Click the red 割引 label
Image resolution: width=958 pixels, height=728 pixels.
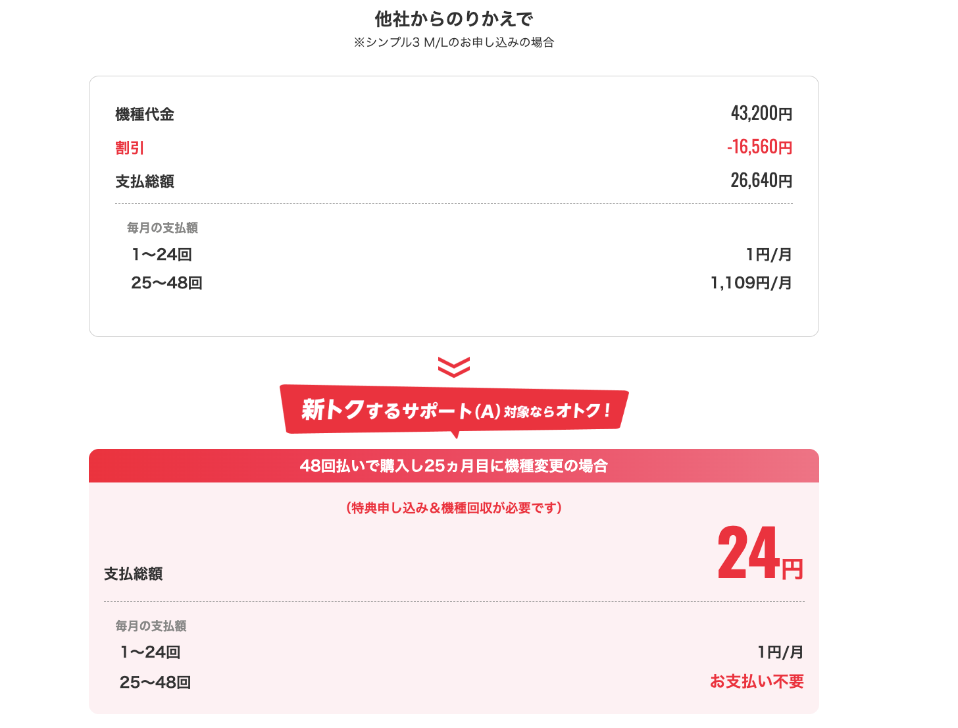coord(130,148)
